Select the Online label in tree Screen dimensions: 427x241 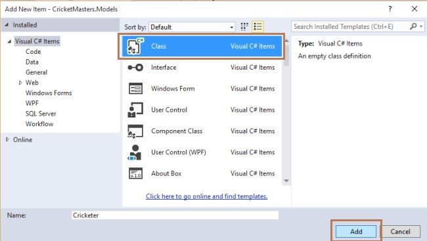pos(22,140)
